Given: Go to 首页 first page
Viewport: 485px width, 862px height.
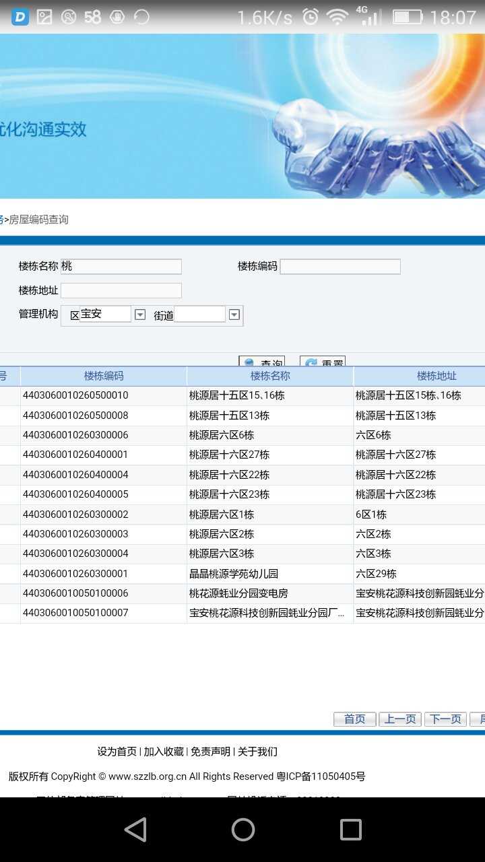Looking at the screenshot, I should pos(354,719).
